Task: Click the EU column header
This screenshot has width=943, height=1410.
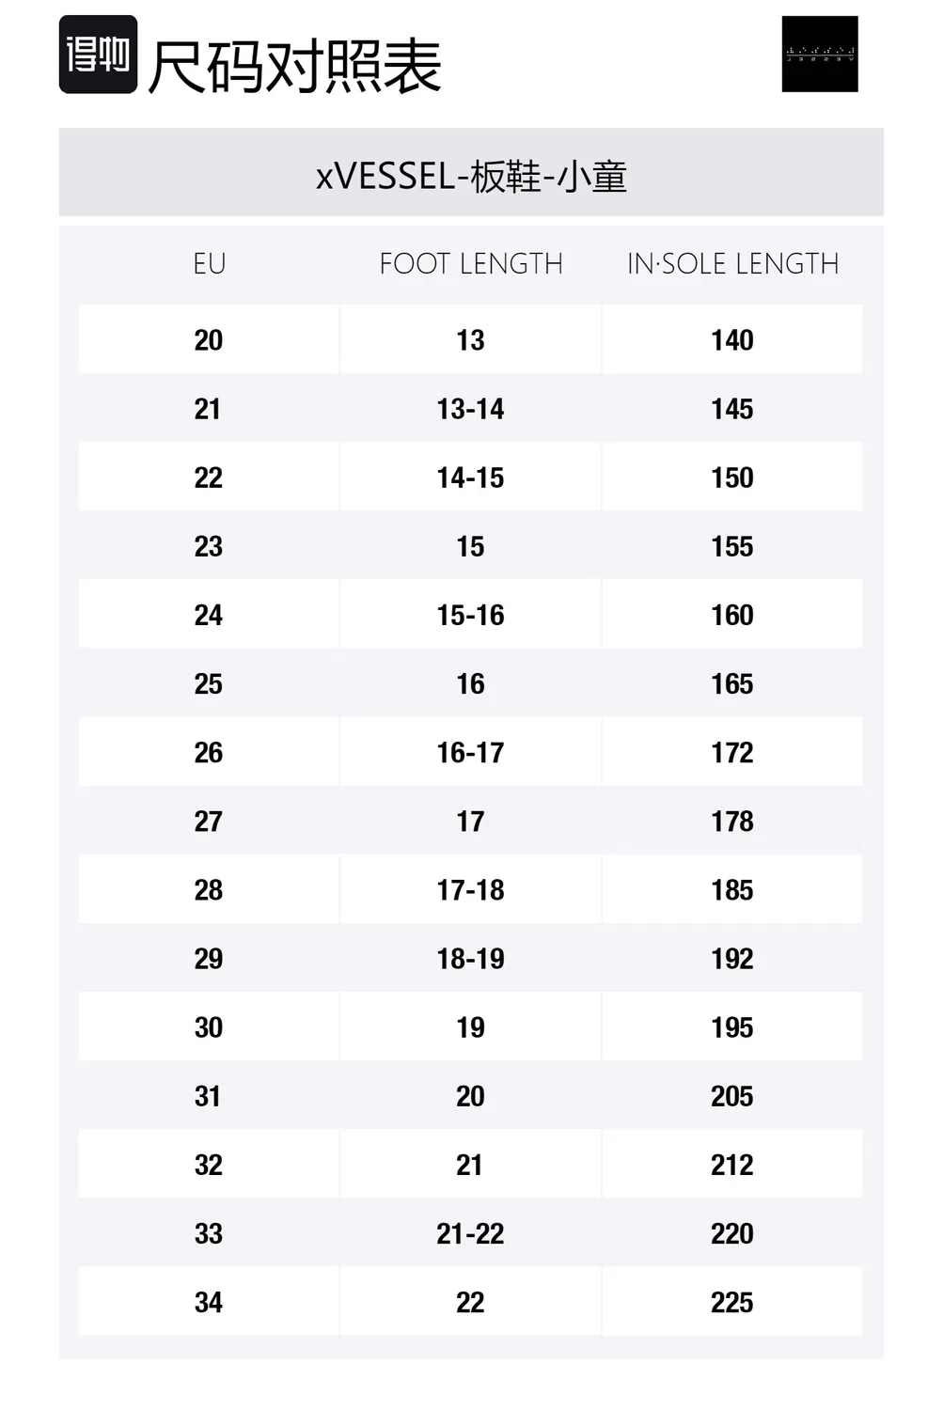Action: pyautogui.click(x=209, y=264)
